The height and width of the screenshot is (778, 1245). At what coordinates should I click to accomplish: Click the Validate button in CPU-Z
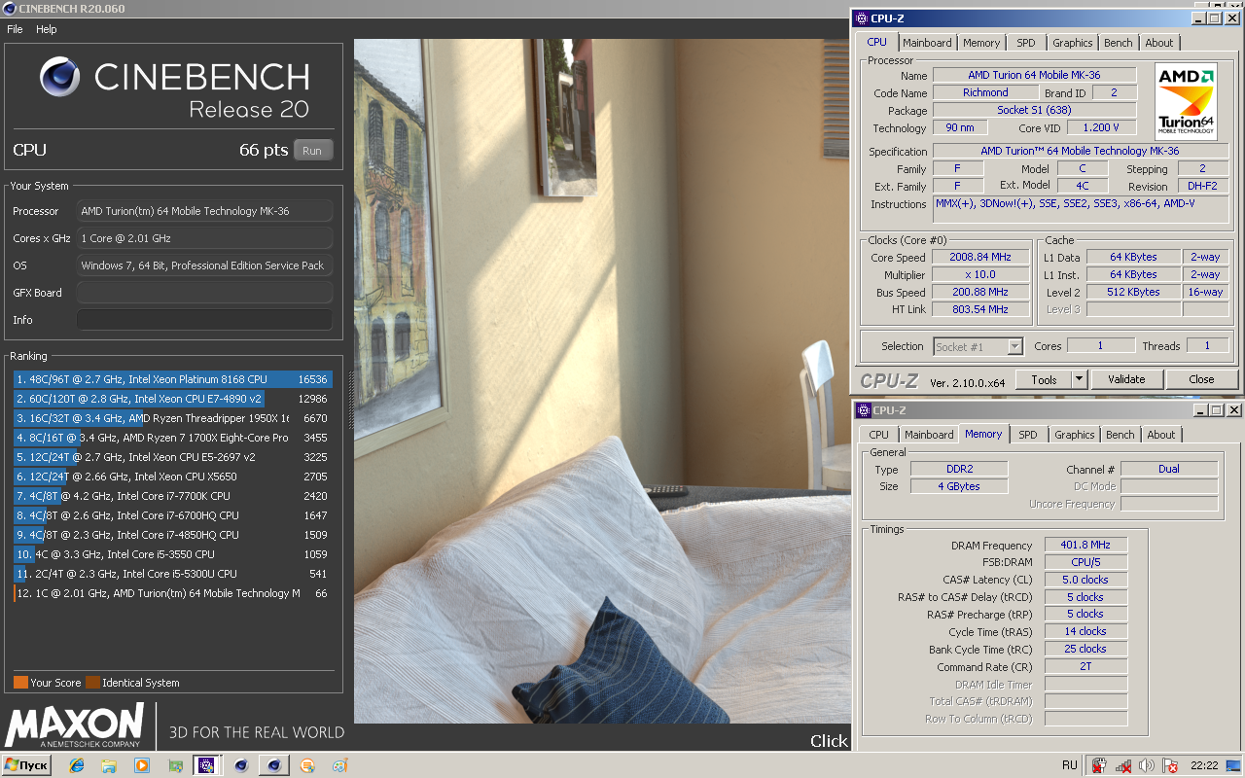tap(1126, 379)
